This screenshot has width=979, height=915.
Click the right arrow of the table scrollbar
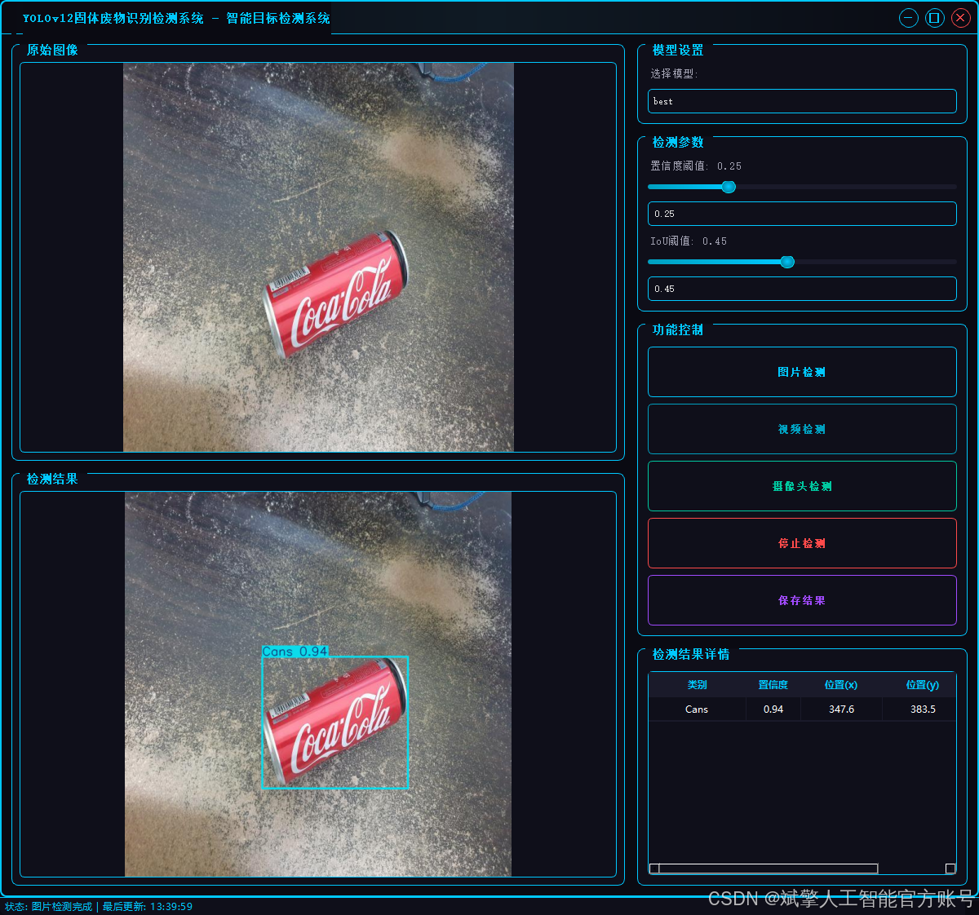[x=950, y=869]
